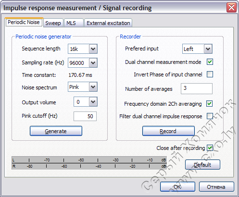Click into the Pink cutoff field
239x197 pixels.
coord(85,116)
